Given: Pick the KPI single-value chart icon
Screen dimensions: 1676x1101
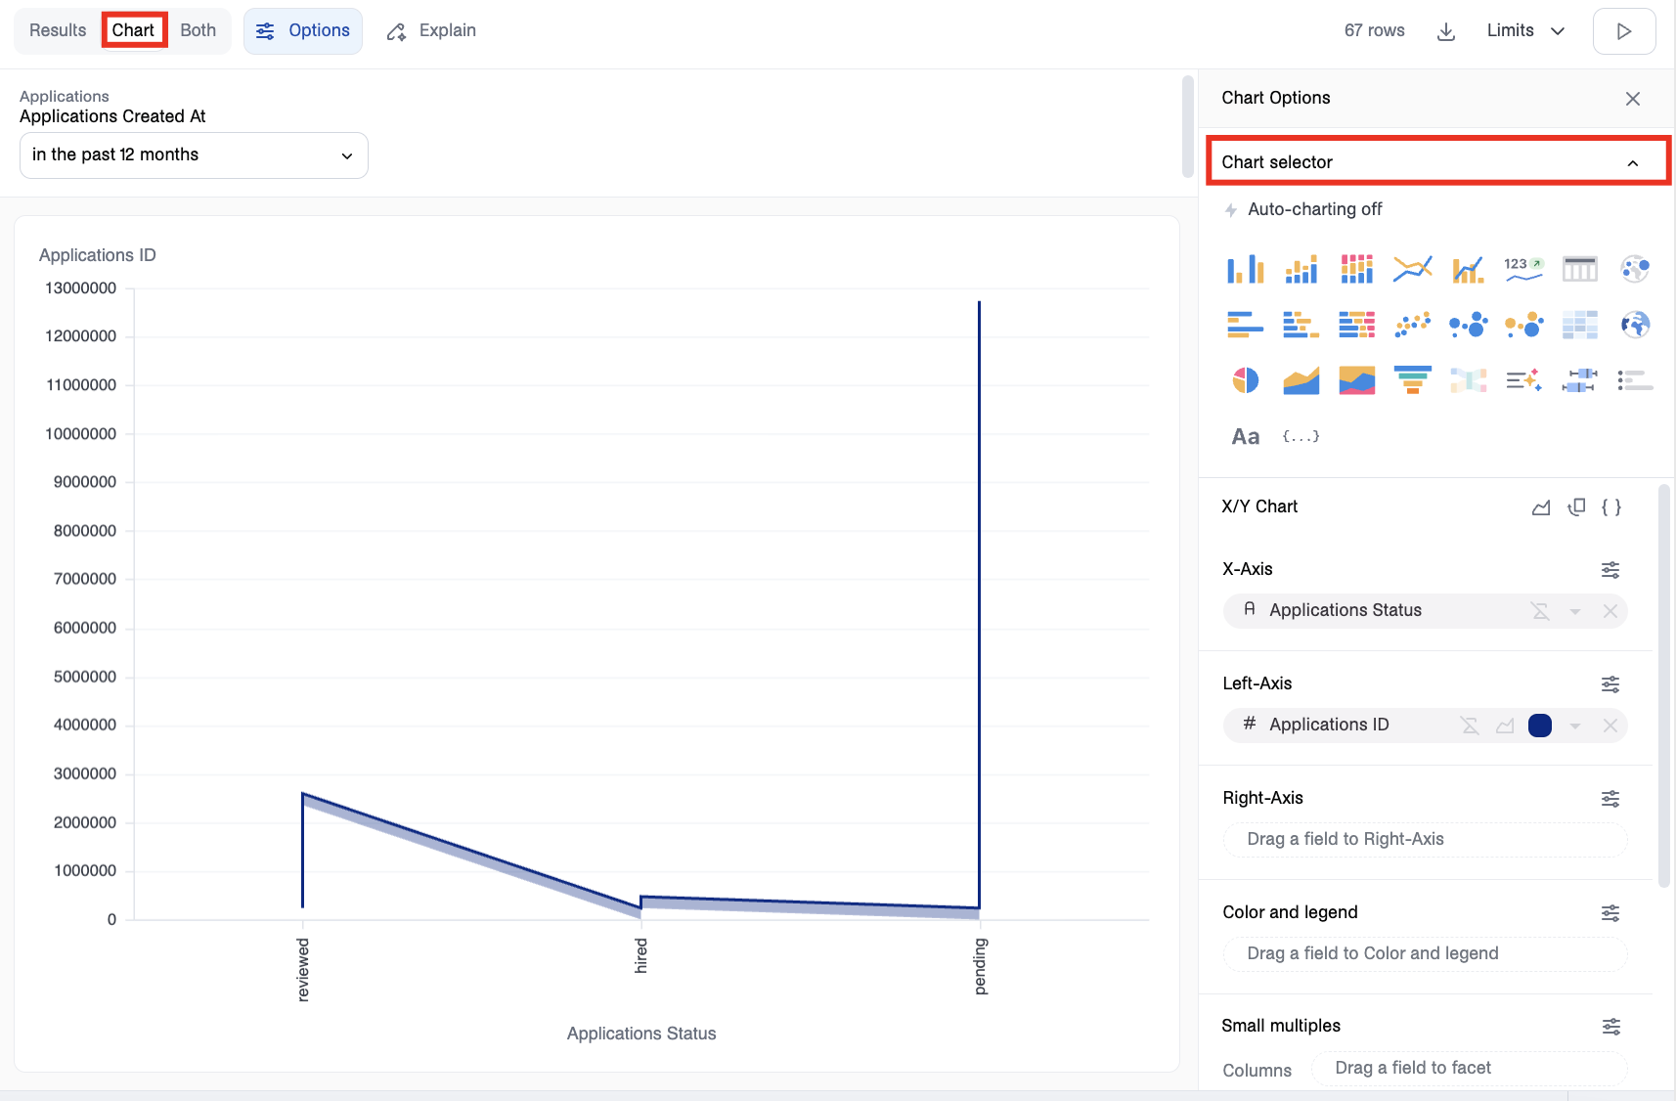Looking at the screenshot, I should (1523, 269).
